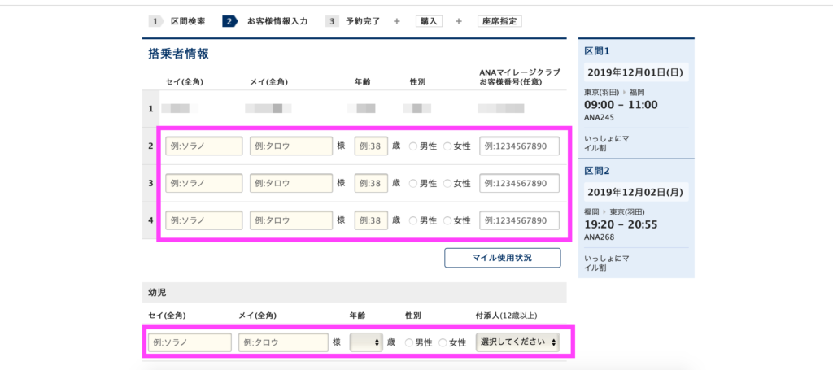This screenshot has width=833, height=370.
Task: Focus the 幼児 セイ input field
Action: pos(190,343)
